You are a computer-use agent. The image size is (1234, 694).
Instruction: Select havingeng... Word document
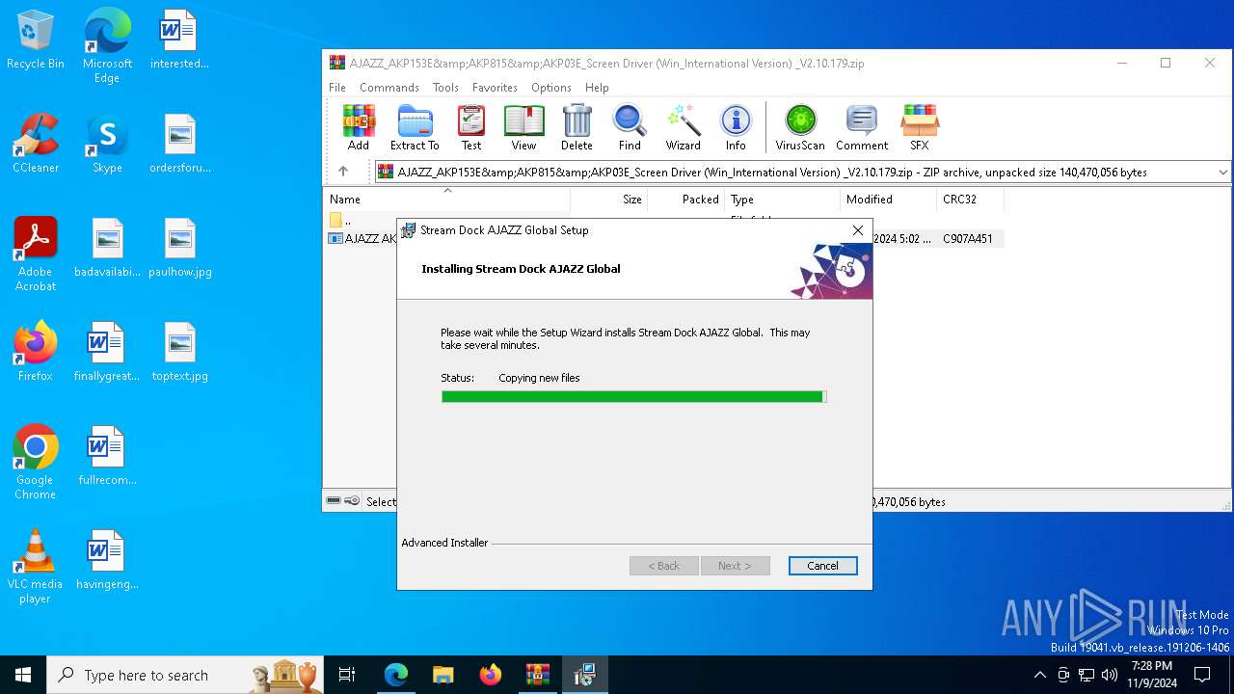click(x=107, y=559)
